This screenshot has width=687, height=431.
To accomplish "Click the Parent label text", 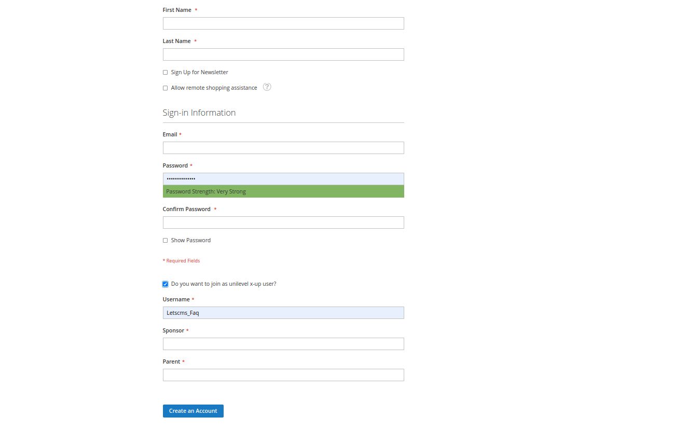I will [171, 362].
